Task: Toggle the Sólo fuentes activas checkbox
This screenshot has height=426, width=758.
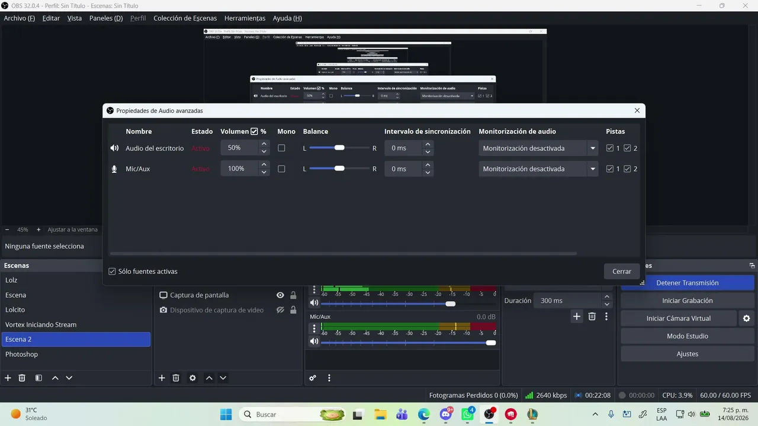Action: tap(112, 272)
